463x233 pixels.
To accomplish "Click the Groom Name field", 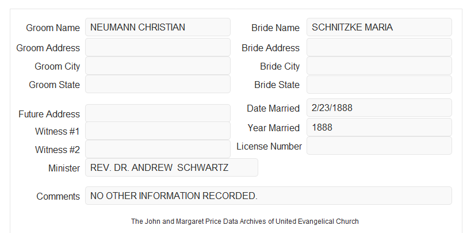I will click(x=158, y=27).
